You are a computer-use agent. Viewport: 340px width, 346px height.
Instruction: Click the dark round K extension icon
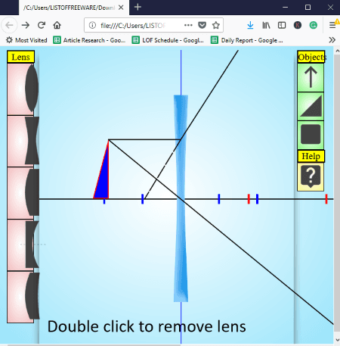pos(298,25)
